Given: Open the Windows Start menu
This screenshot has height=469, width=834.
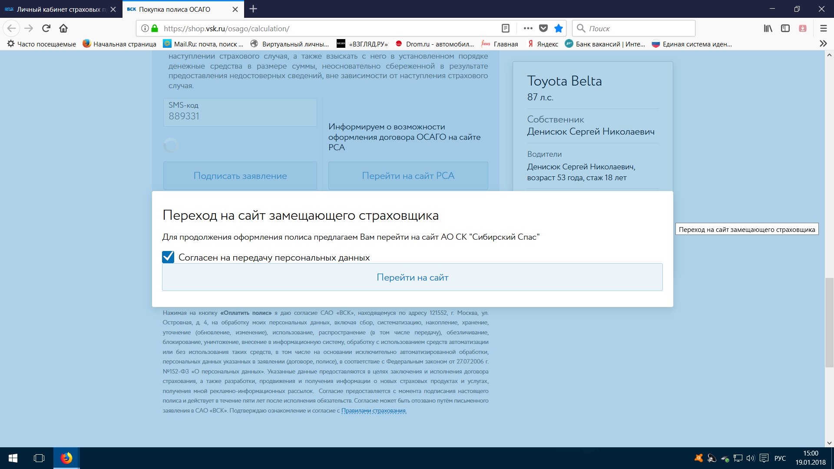Looking at the screenshot, I should click(x=13, y=458).
